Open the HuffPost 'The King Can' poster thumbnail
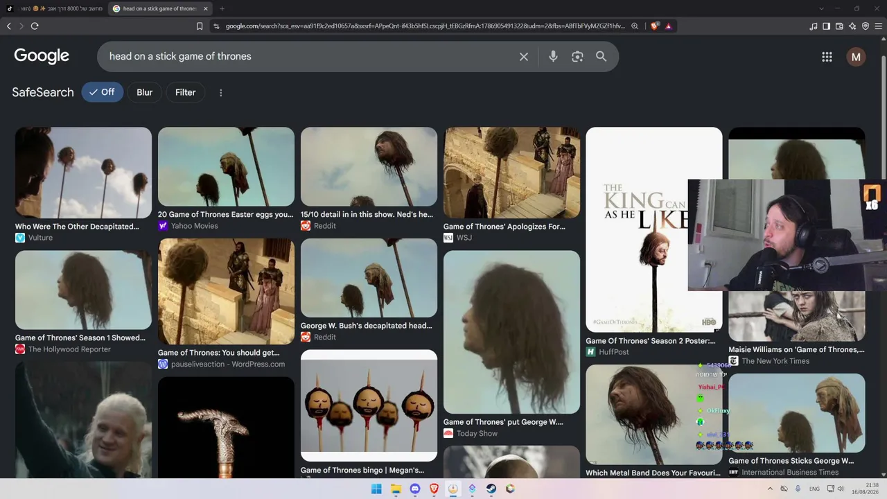Viewport: 887px width, 499px height. 654,229
